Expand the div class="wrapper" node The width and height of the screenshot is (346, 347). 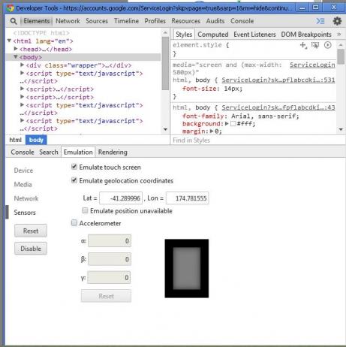click(x=23, y=65)
